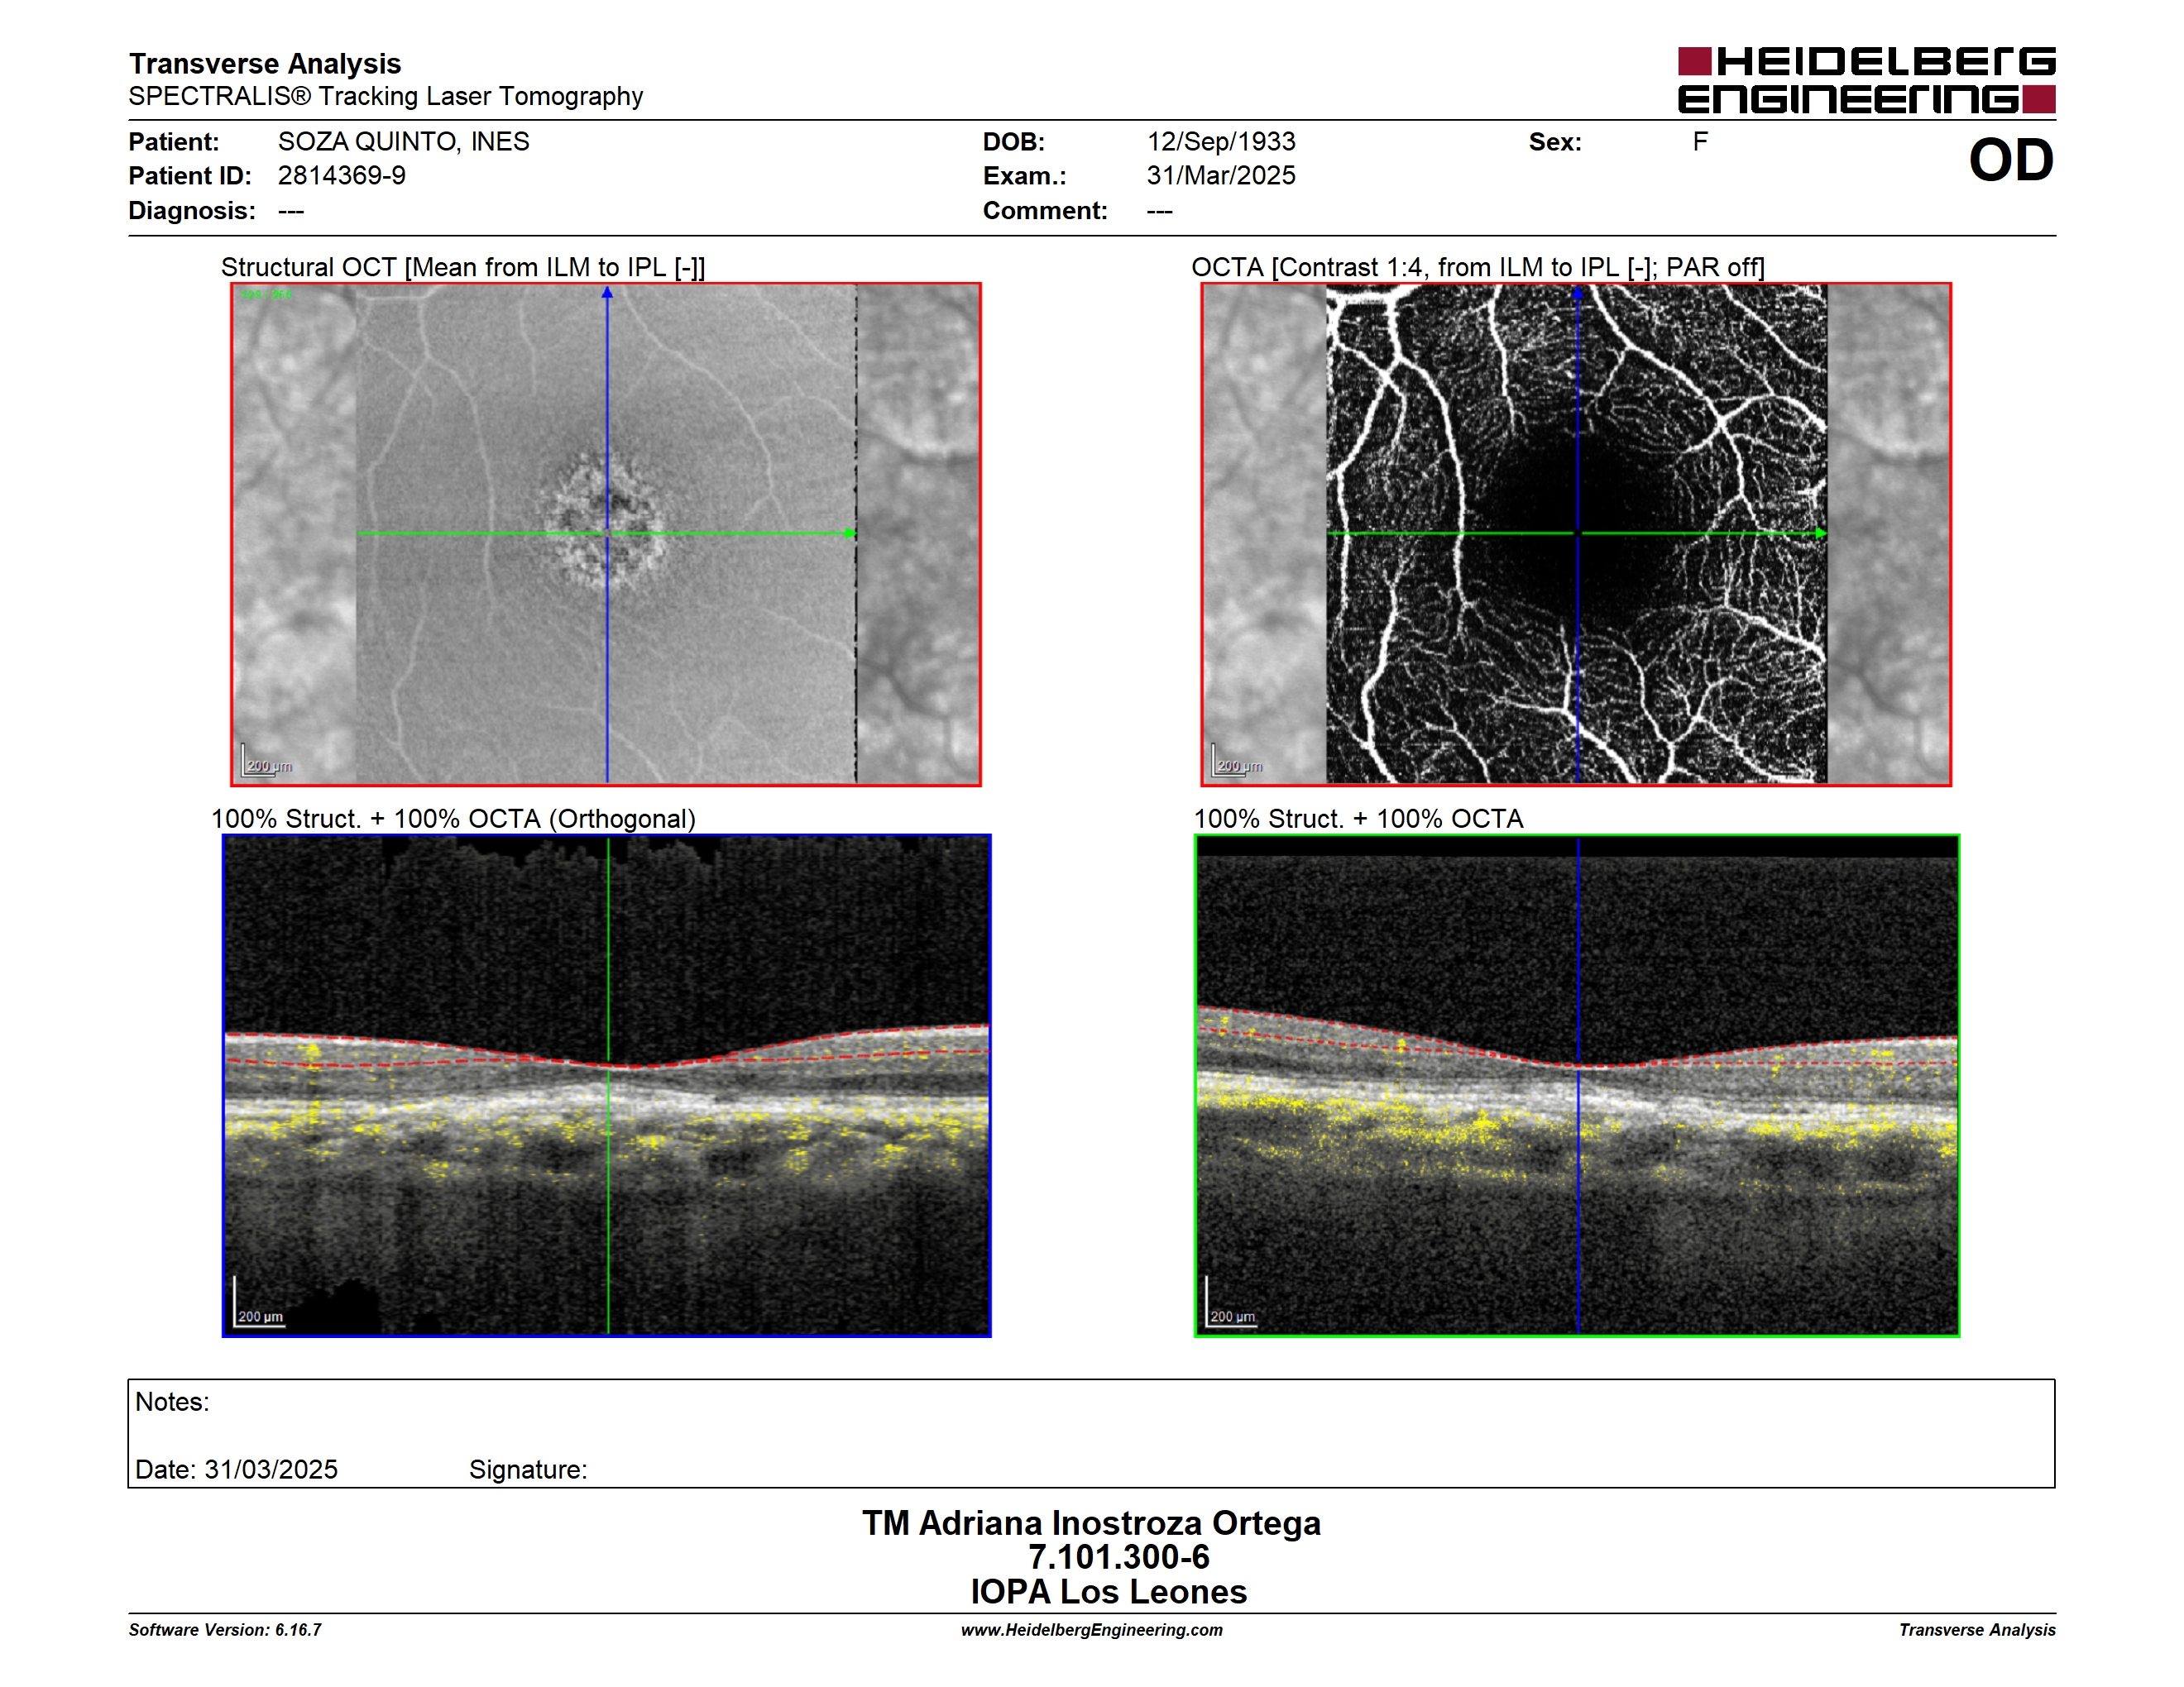2184x1687 pixels.
Task: Click the horizontal B-scan image with green border
Action: [x=1577, y=1085]
